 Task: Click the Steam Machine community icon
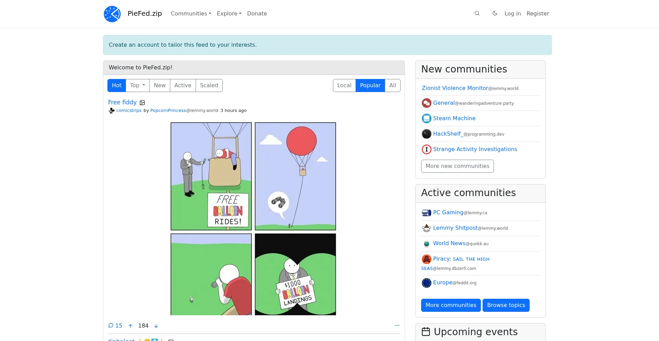[427, 118]
